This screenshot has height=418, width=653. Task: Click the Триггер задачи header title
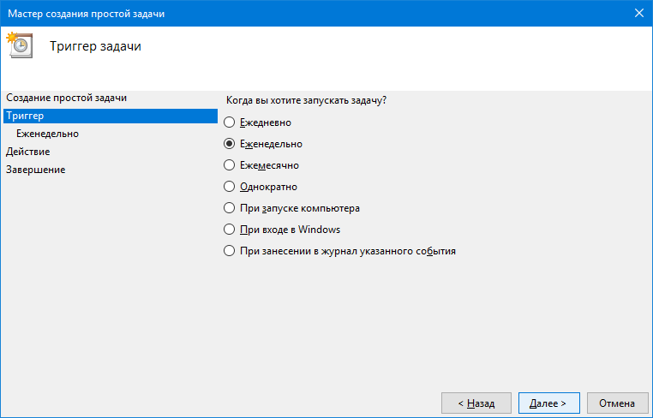click(95, 46)
